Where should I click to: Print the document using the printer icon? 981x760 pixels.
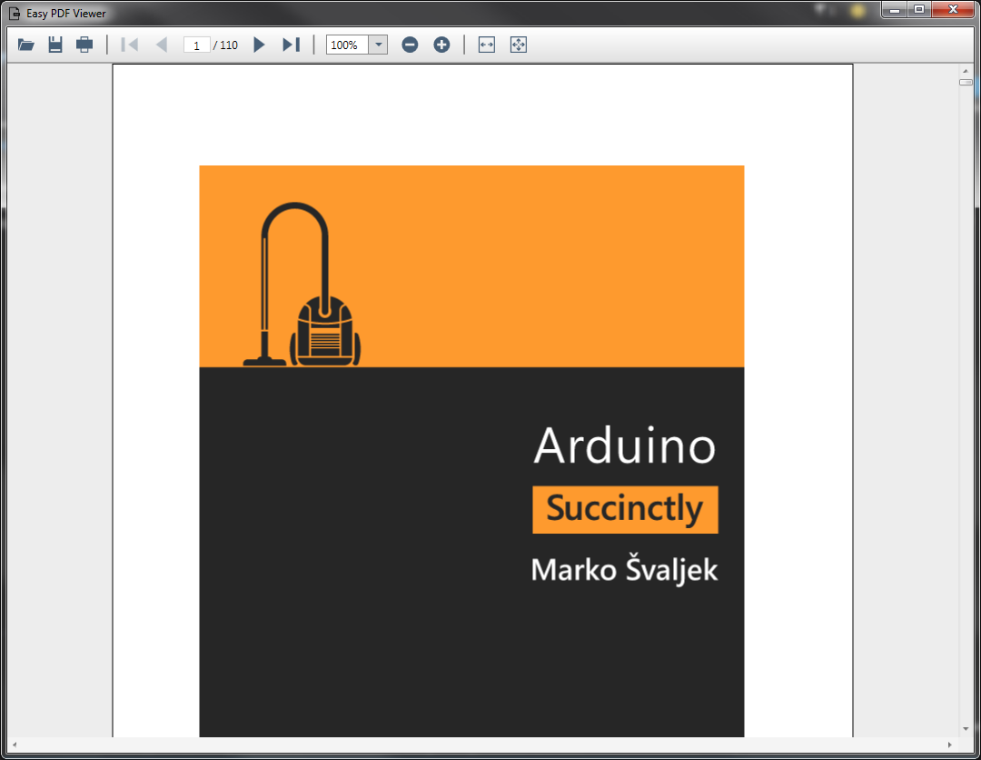point(84,45)
